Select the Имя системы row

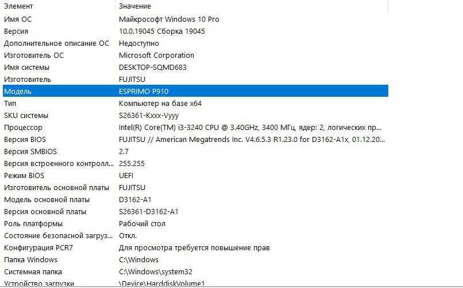pyautogui.click(x=195, y=68)
